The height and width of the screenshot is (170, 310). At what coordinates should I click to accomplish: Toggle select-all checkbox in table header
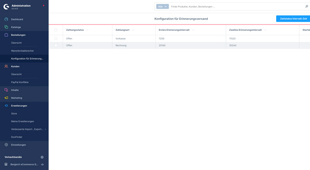click(x=56, y=30)
